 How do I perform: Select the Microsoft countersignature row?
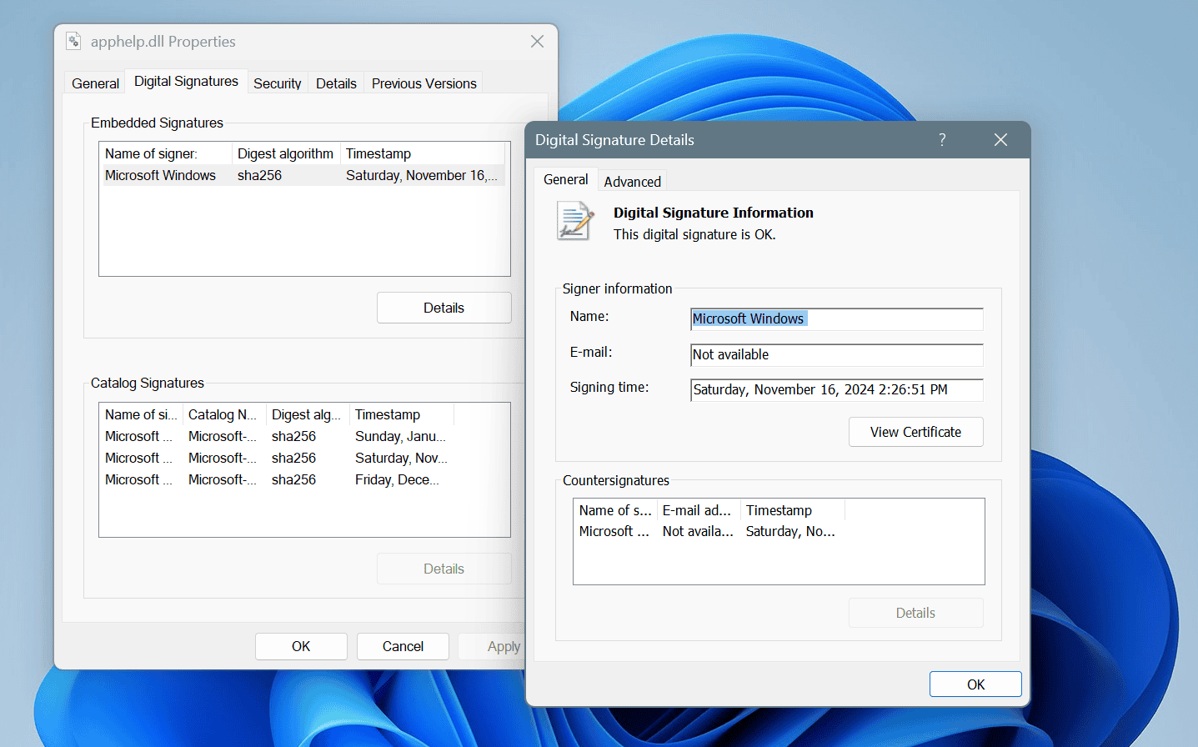(778, 531)
